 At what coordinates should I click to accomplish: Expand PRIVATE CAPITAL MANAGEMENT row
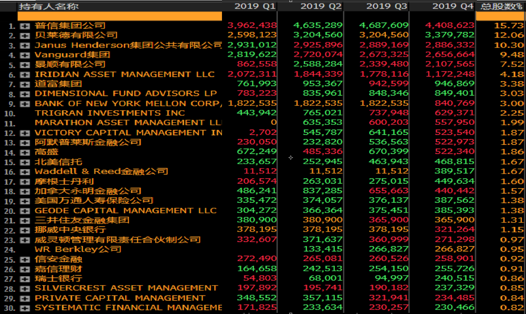coord(25,299)
